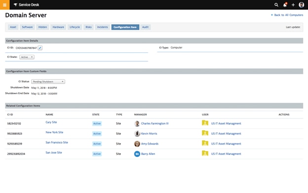308x193 pixels.
Task: Open the New York Site link
Action: pyautogui.click(x=54, y=132)
